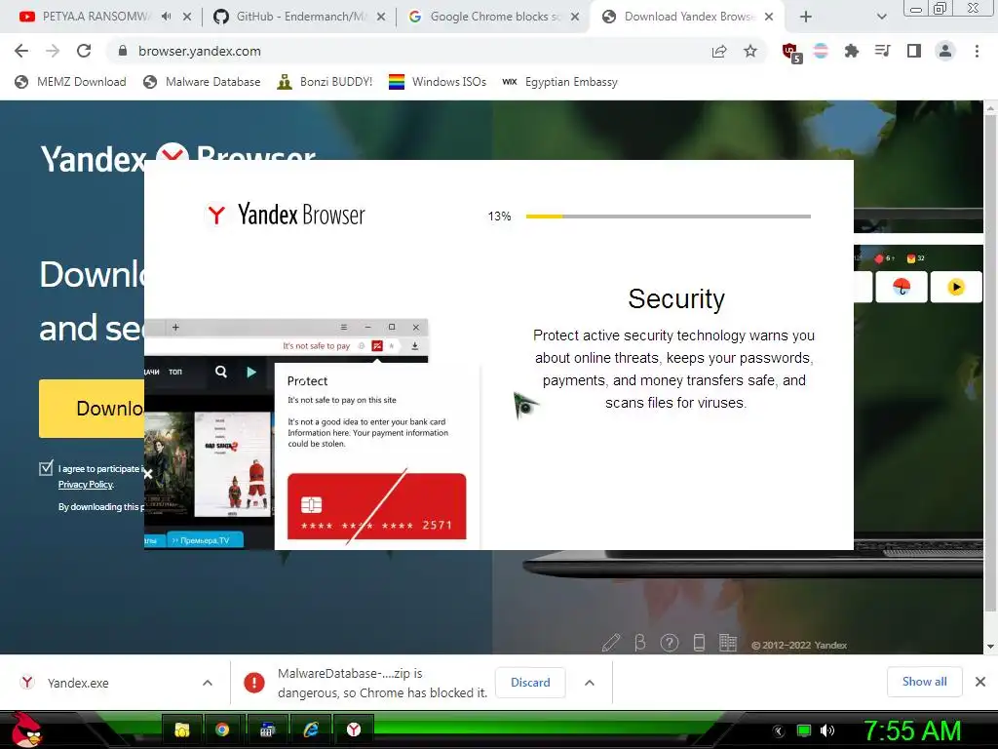Click the installer progress bar
Viewport: 998px width, 749px height.
coord(669,217)
